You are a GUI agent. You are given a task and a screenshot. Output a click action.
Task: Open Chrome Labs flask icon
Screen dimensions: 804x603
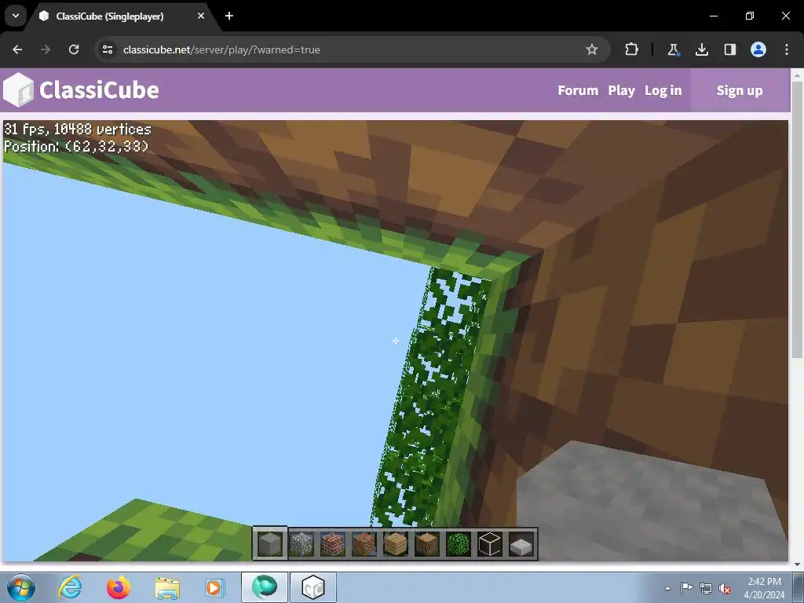coord(673,49)
